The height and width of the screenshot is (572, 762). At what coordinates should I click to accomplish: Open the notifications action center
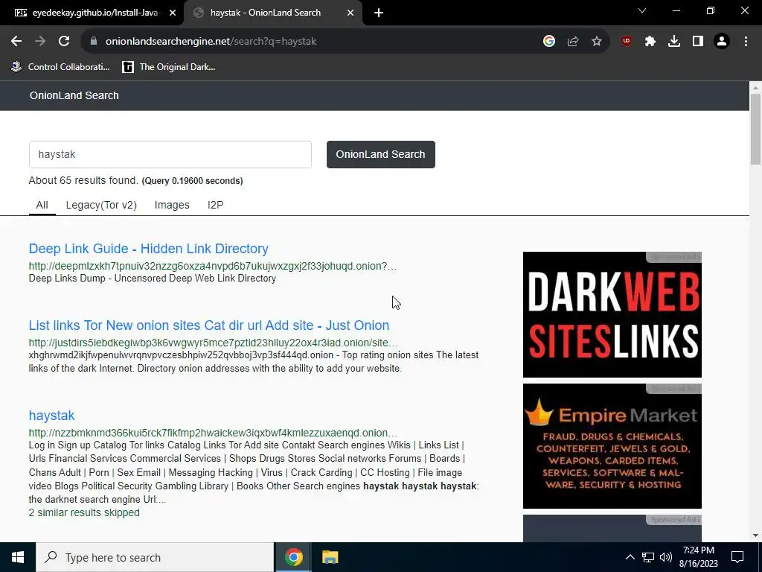(737, 557)
